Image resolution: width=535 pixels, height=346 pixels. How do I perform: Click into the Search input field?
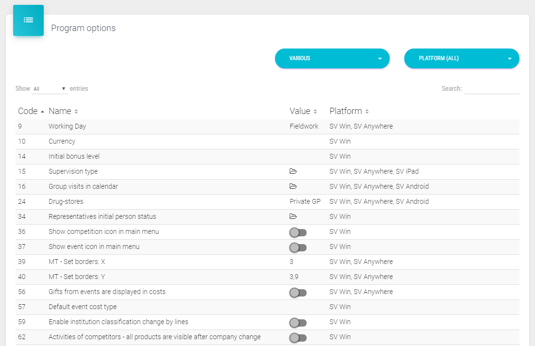492,89
